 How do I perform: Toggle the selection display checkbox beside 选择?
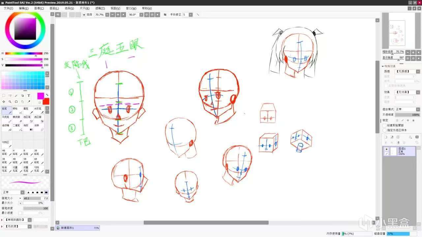click(84, 15)
